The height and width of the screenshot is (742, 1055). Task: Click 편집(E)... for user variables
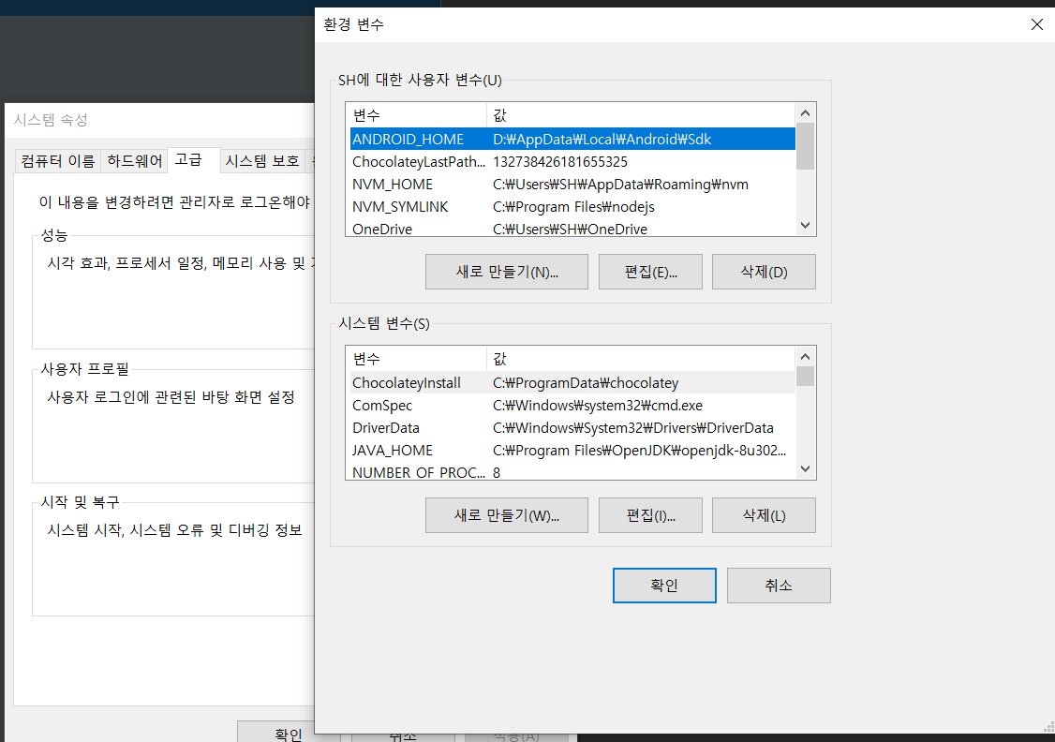(650, 272)
